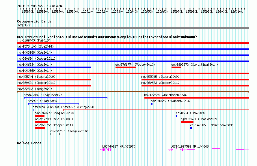The image size is (257, 166).
Task: Select the black span under nsv507681
Action: [55, 134]
